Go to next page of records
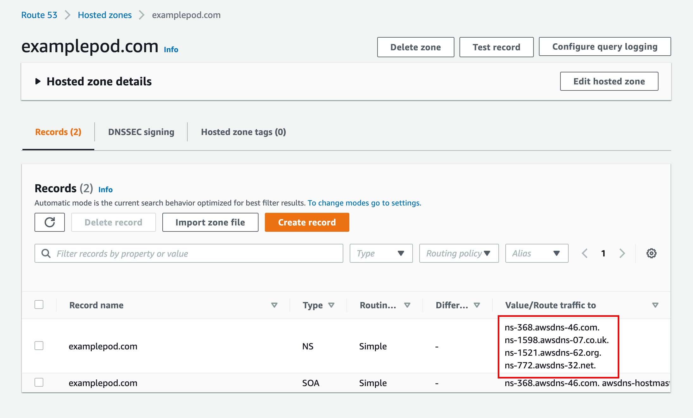The width and height of the screenshot is (693, 418). point(622,253)
